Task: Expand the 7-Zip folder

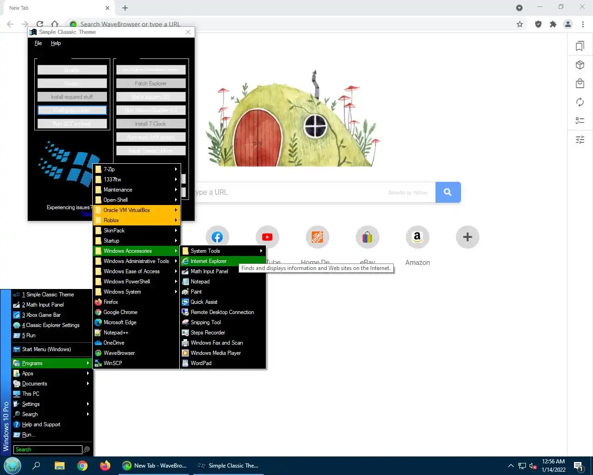Action: [x=136, y=169]
